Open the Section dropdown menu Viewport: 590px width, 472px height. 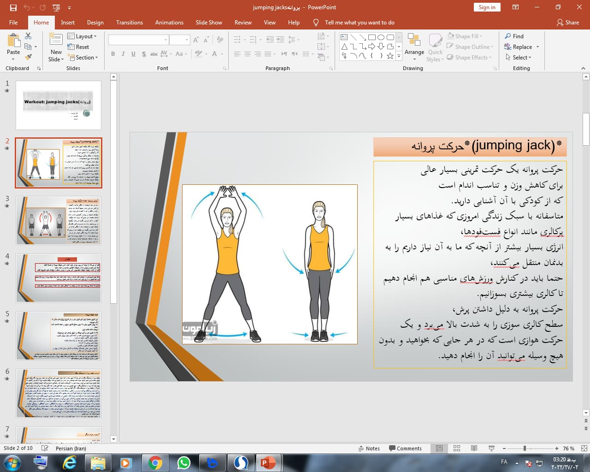(x=83, y=58)
